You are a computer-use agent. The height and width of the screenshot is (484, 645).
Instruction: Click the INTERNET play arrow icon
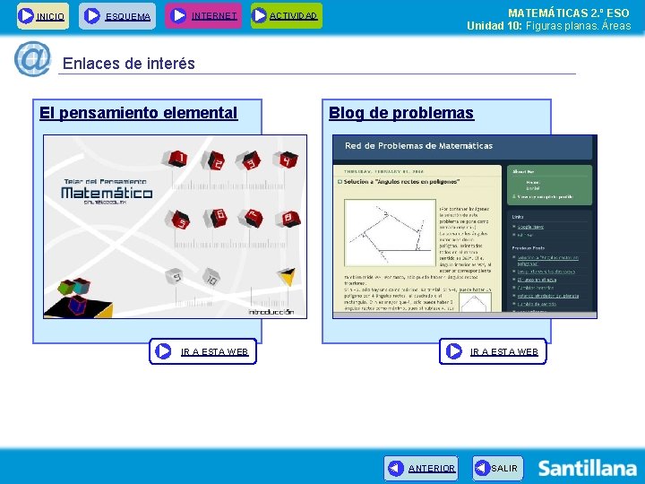tap(177, 15)
